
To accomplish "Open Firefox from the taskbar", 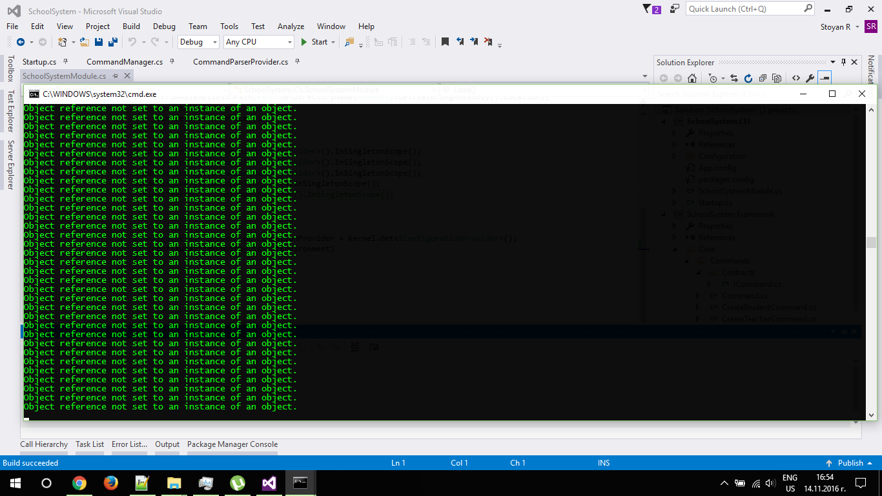I will (111, 483).
